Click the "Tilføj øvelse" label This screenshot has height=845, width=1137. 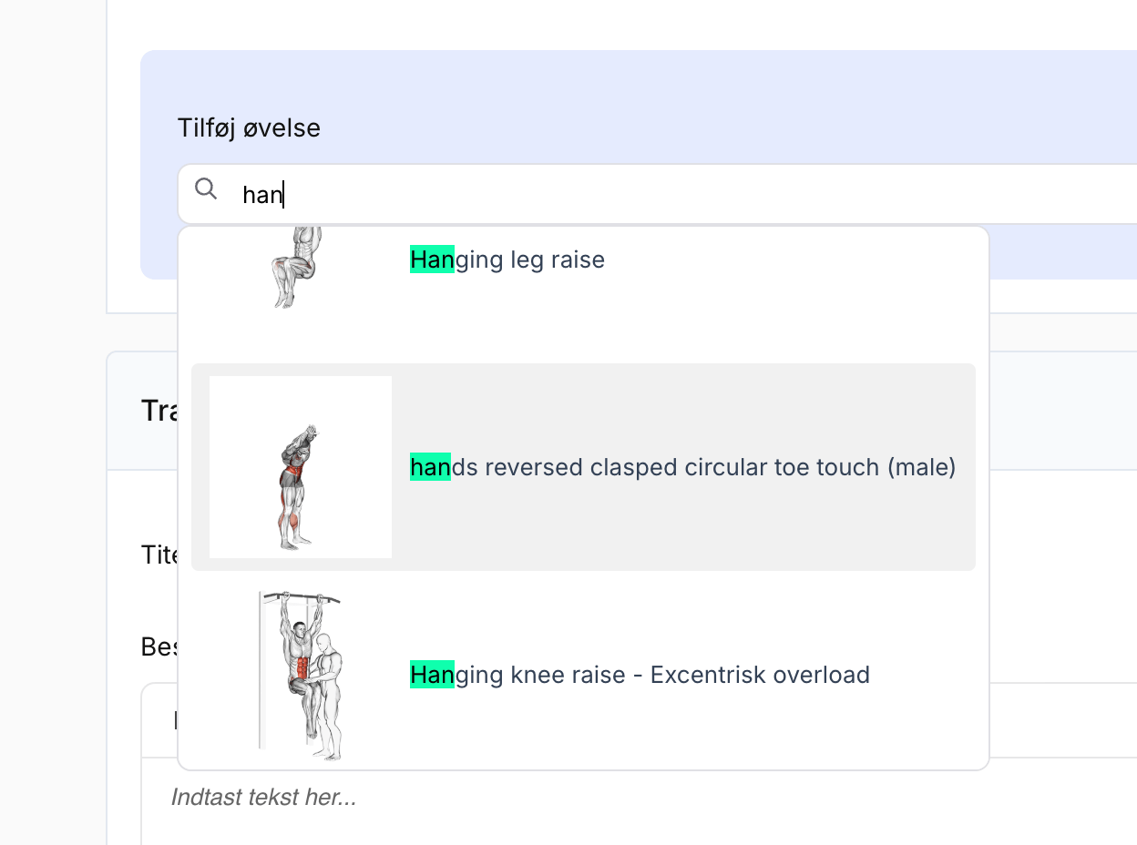click(x=249, y=128)
